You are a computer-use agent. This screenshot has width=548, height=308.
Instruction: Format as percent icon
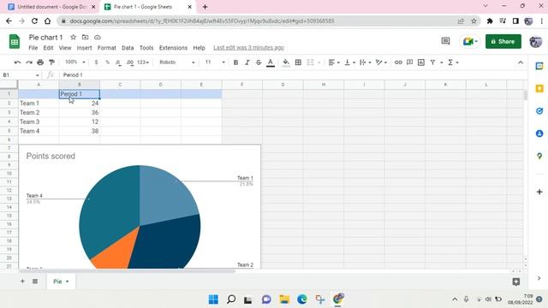107,62
